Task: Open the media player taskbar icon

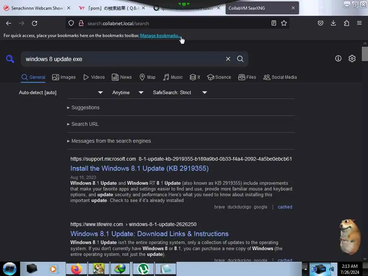Action: (x=53, y=269)
